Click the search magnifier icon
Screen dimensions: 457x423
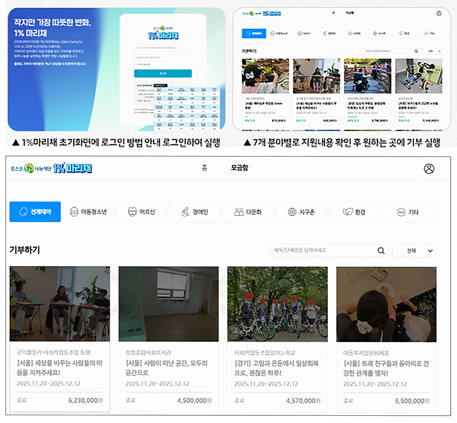[381, 251]
